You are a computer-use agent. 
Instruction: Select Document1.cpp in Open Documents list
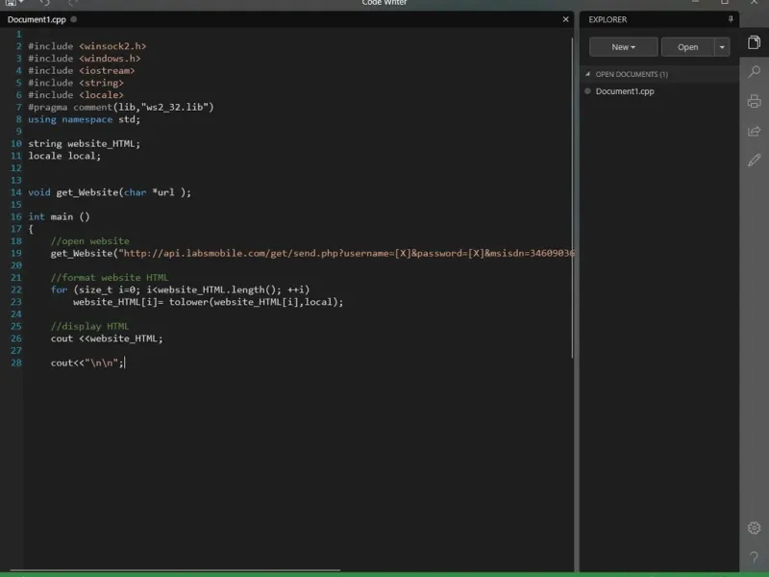[x=624, y=91]
